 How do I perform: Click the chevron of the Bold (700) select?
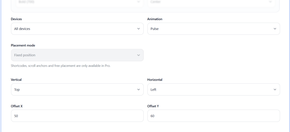point(138,2)
